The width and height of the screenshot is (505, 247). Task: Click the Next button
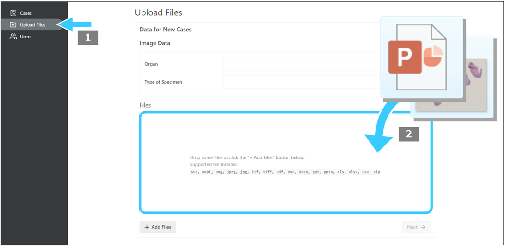[416, 227]
